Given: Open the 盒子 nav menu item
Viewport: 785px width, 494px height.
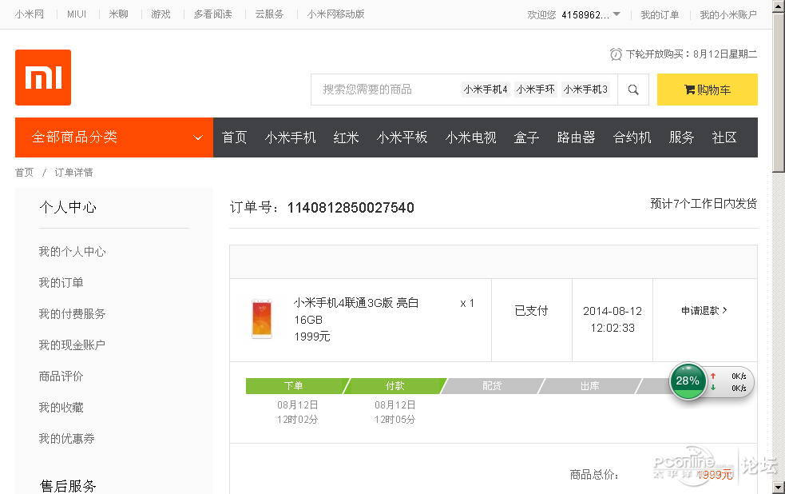Looking at the screenshot, I should tap(527, 137).
